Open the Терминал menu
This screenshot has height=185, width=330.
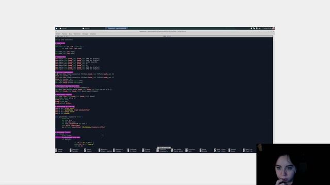point(77,34)
